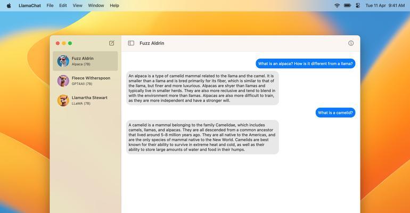Screen dimensions: 410x213
Task: Minimize the LlamaChat window
Action: (64, 43)
